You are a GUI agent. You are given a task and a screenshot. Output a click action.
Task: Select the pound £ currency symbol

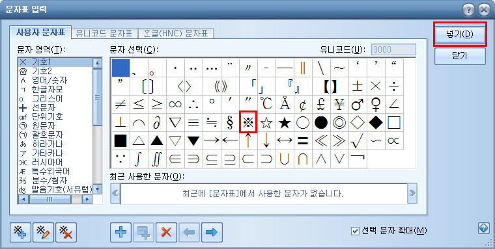pyautogui.click(x=321, y=104)
